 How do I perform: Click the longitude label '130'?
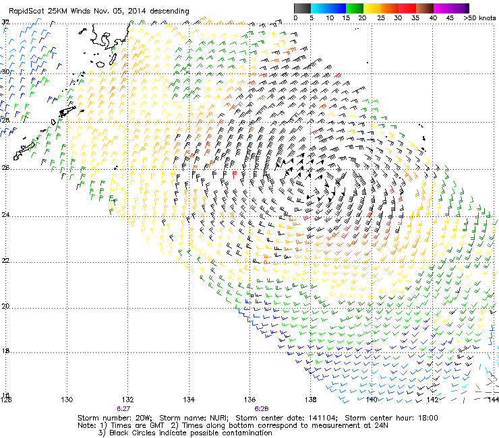67,400
